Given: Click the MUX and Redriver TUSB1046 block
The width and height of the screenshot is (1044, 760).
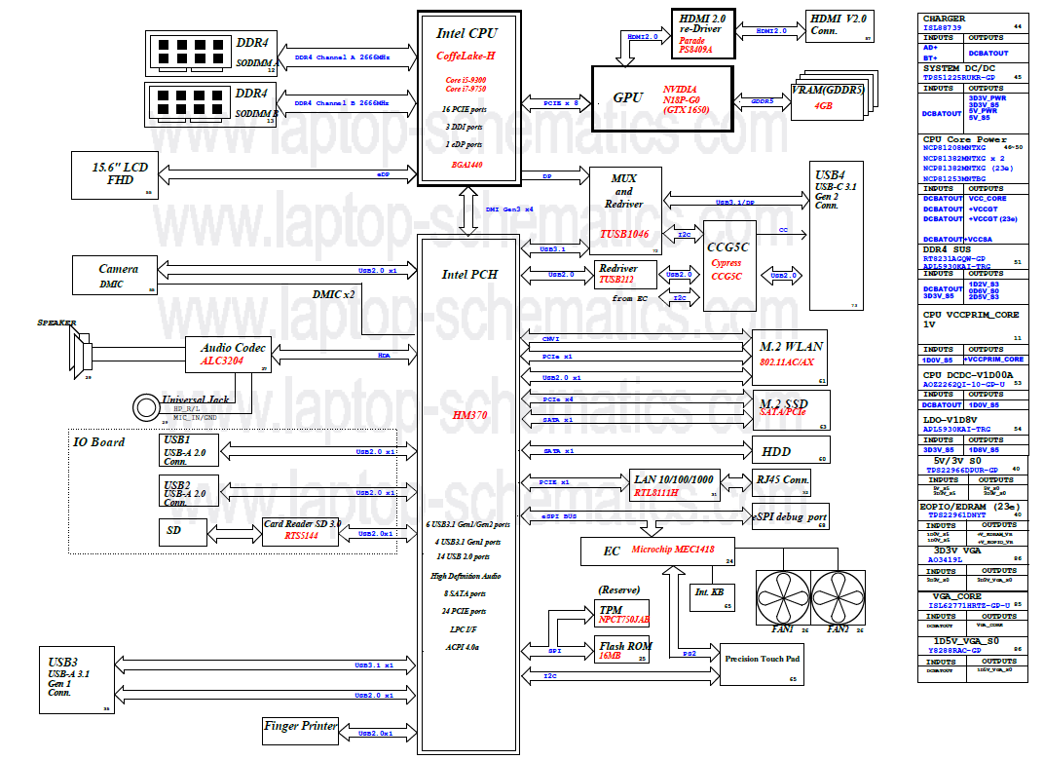Looking at the screenshot, I should pyautogui.click(x=625, y=211).
